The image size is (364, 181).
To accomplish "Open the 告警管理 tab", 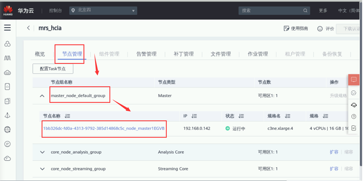I will 146,54.
